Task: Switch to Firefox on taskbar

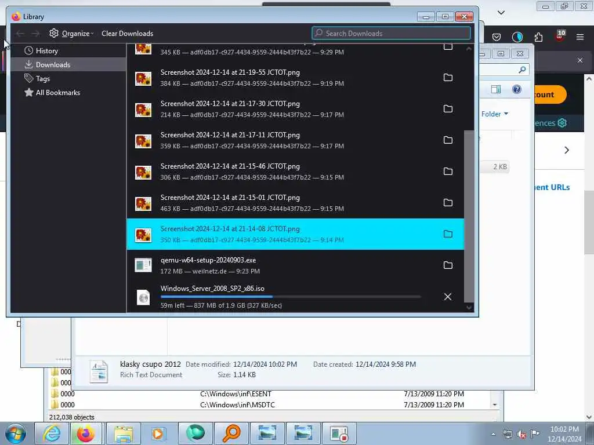Action: point(86,433)
